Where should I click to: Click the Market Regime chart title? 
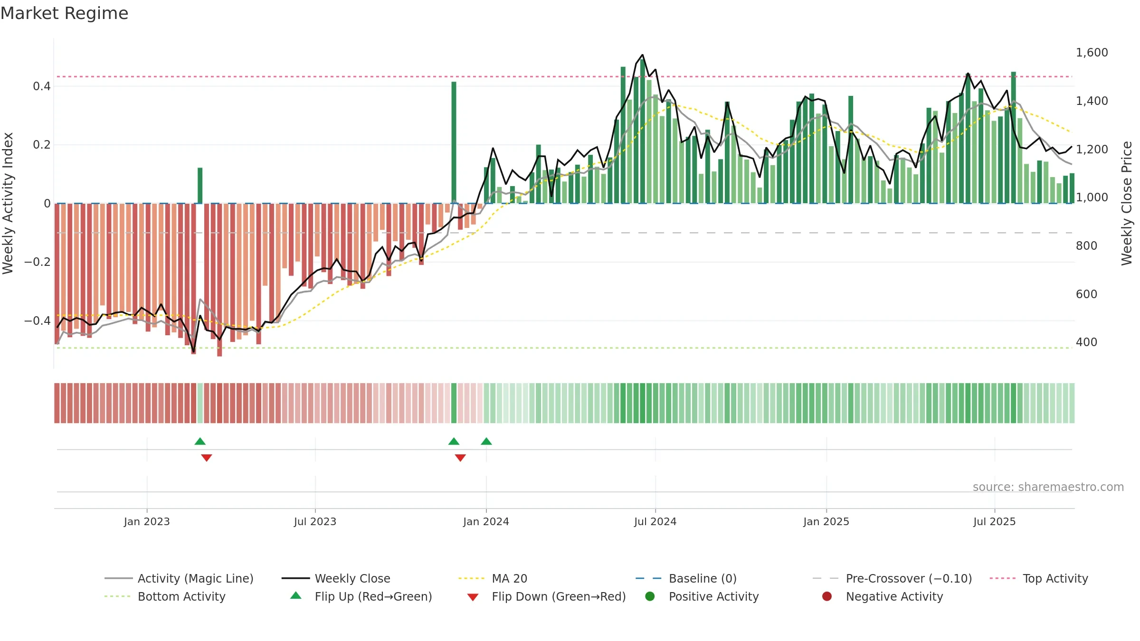click(x=65, y=13)
